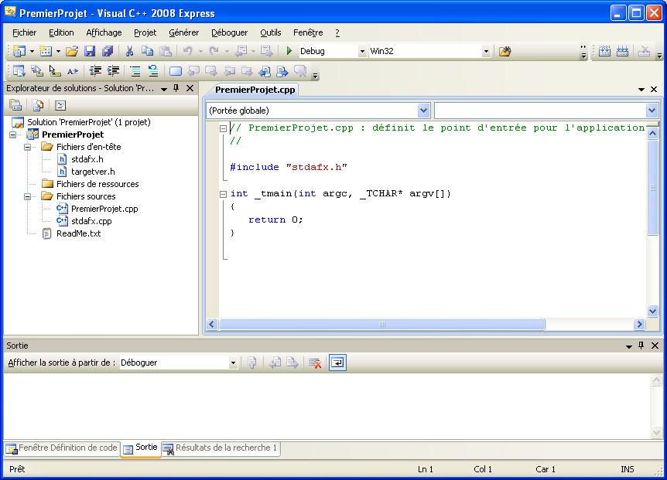Start debugging with the green play arrow

(x=289, y=51)
